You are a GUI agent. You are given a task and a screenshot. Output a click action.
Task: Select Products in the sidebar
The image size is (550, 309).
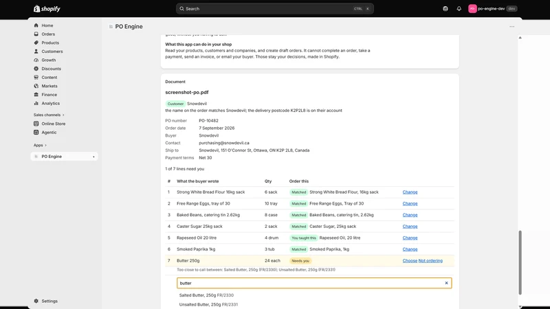pos(50,43)
